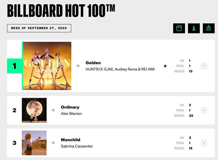218x160 pixels.
Task: Click the green number 1 rank badge
Action: pyautogui.click(x=14, y=66)
